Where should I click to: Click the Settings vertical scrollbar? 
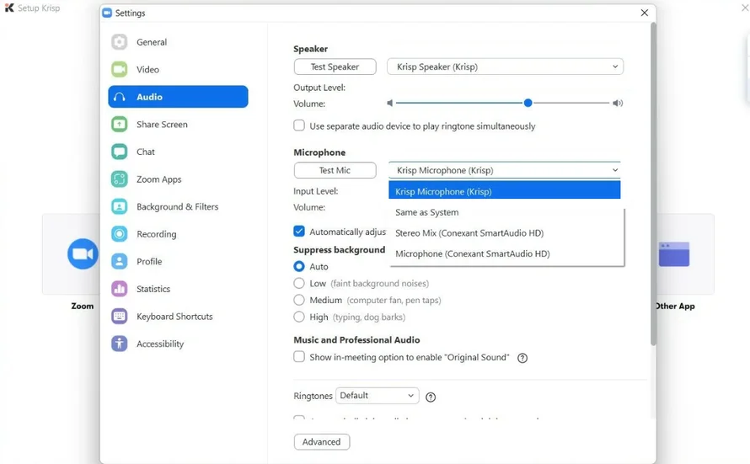click(653, 184)
